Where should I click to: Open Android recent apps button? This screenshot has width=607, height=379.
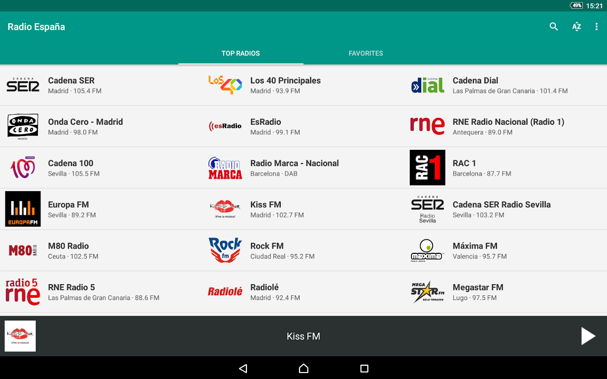click(x=364, y=368)
